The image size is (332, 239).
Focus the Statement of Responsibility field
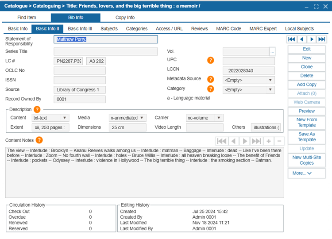coord(106,39)
